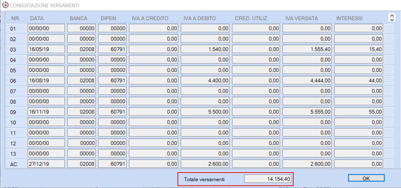Click the row number 09 label
401x188 pixels.
point(13,112)
